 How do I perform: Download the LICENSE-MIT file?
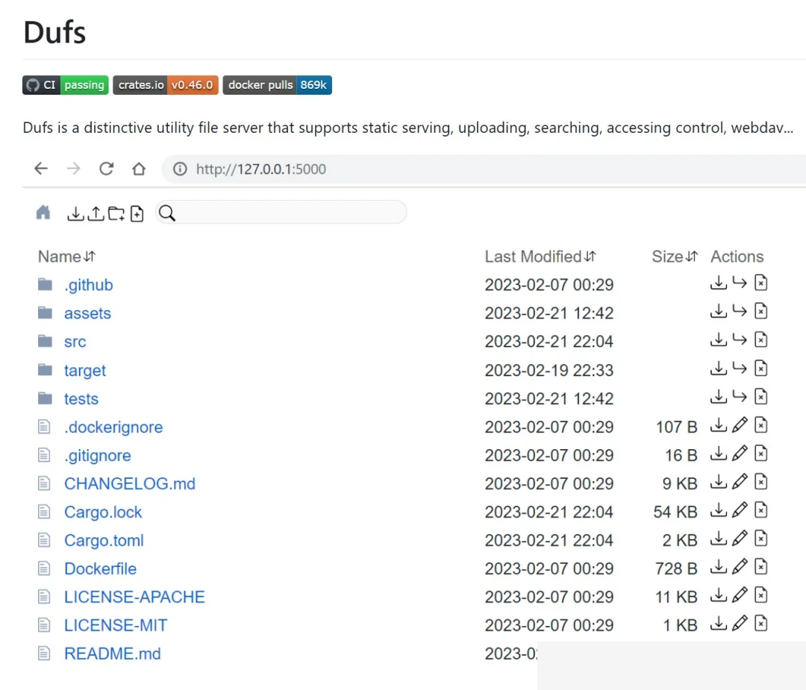tap(718, 623)
